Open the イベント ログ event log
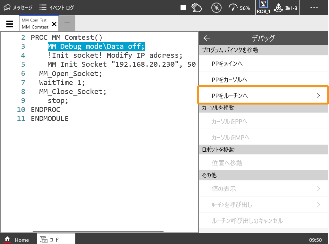329x244 pixels. (57, 8)
